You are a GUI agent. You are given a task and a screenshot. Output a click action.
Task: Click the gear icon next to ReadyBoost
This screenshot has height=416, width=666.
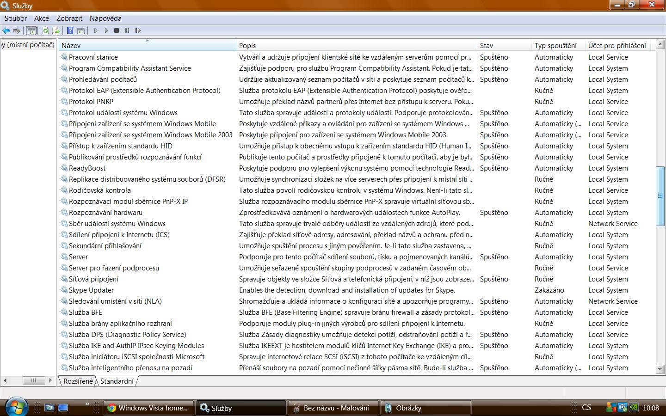pyautogui.click(x=64, y=168)
